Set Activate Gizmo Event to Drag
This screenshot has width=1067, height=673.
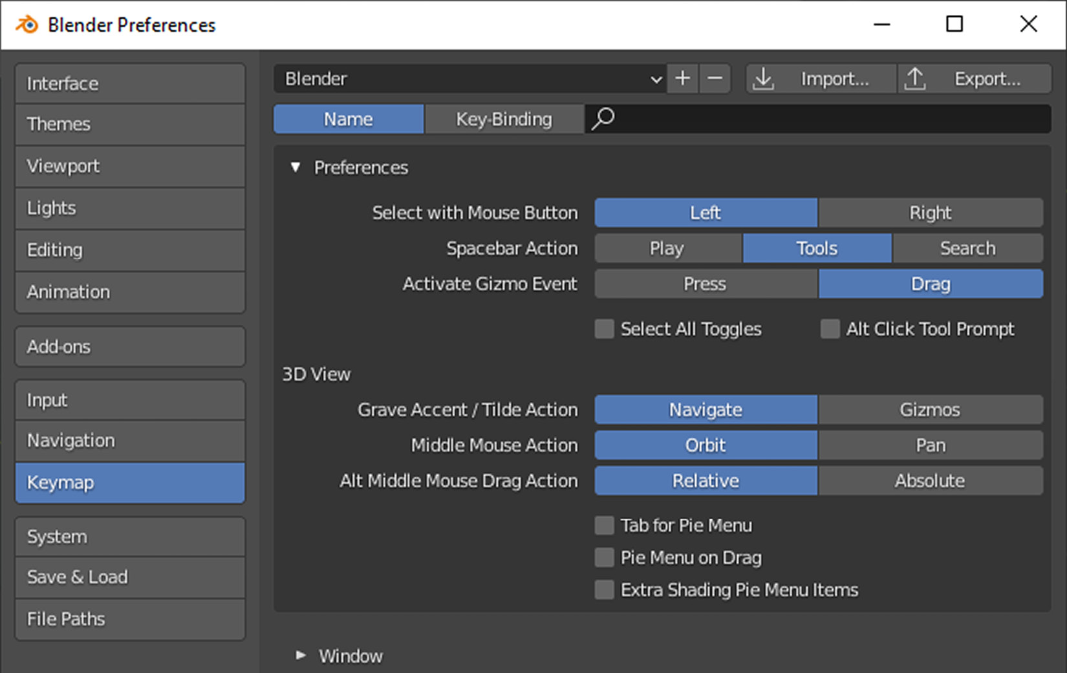[x=931, y=284]
